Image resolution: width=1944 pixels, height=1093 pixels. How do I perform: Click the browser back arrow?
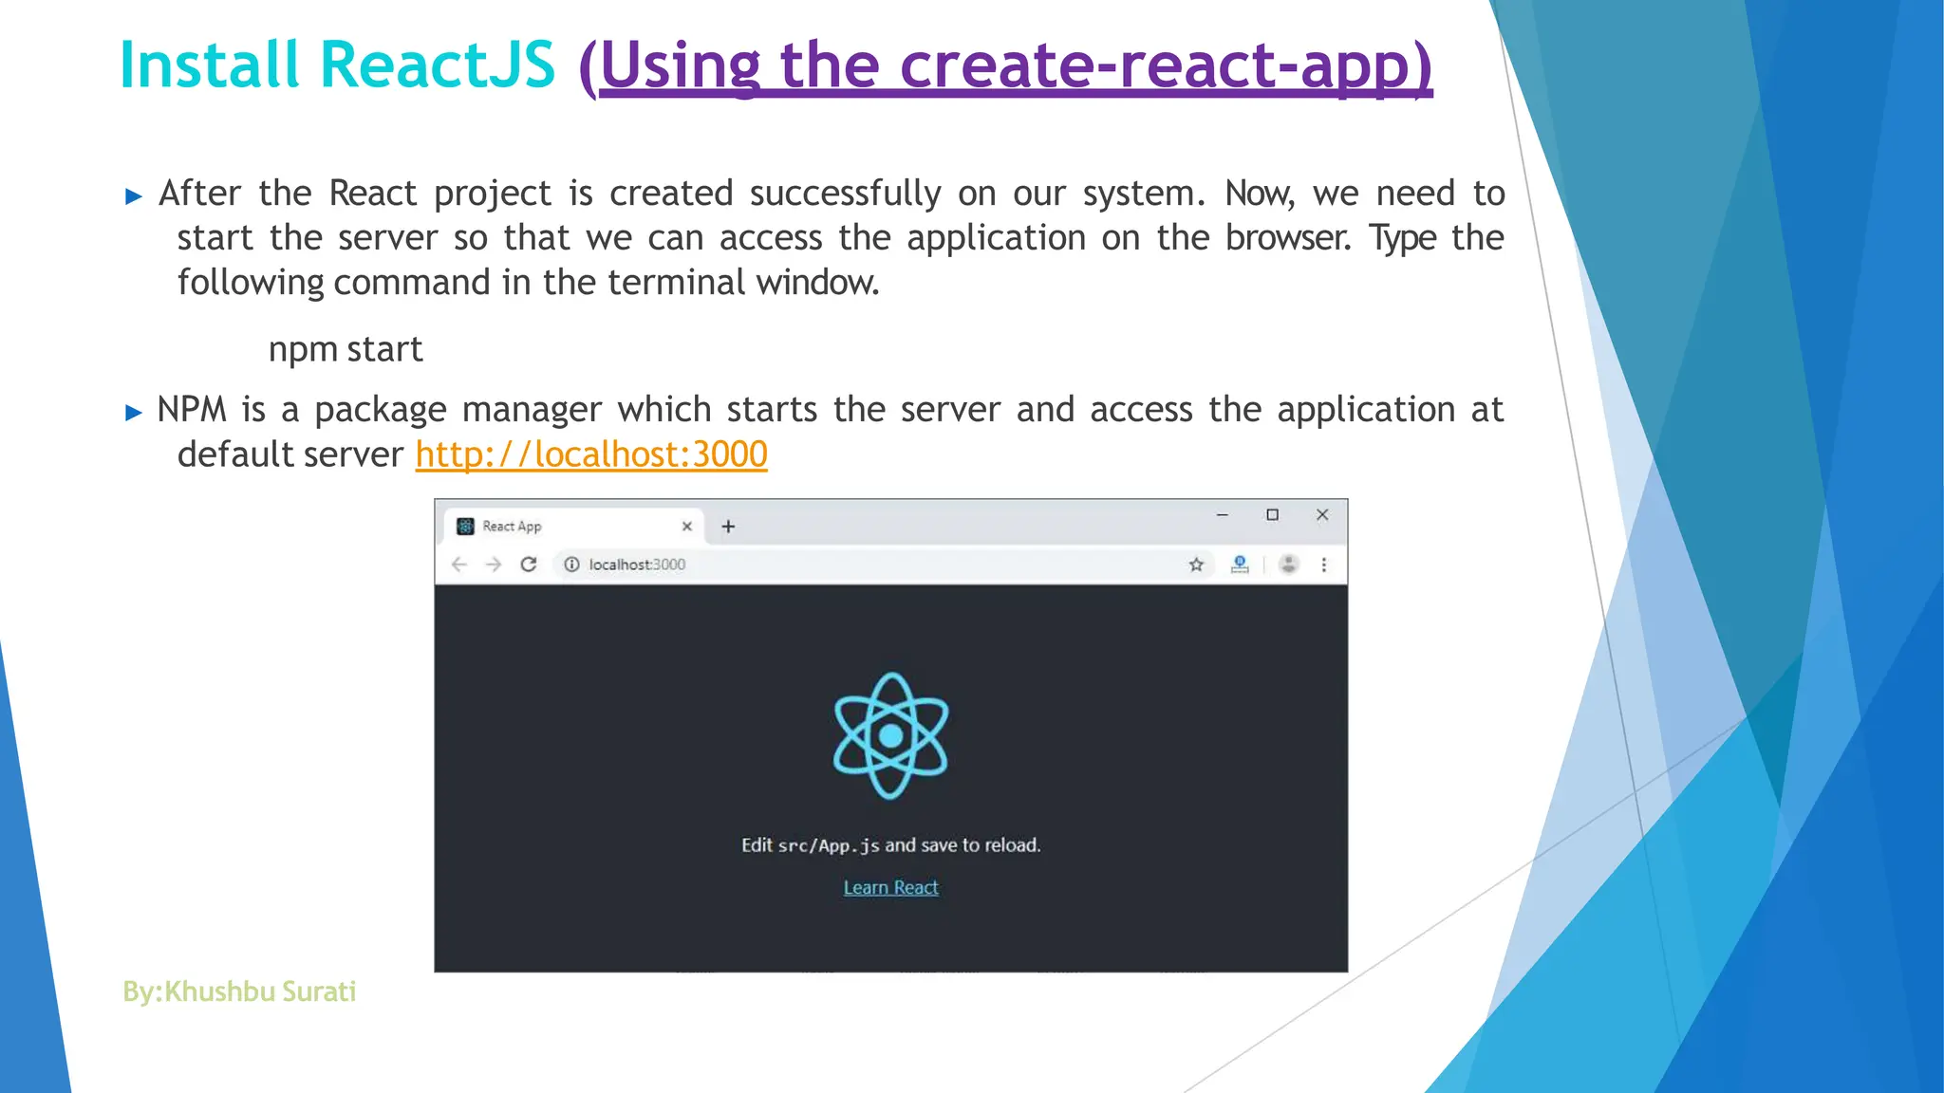459,565
